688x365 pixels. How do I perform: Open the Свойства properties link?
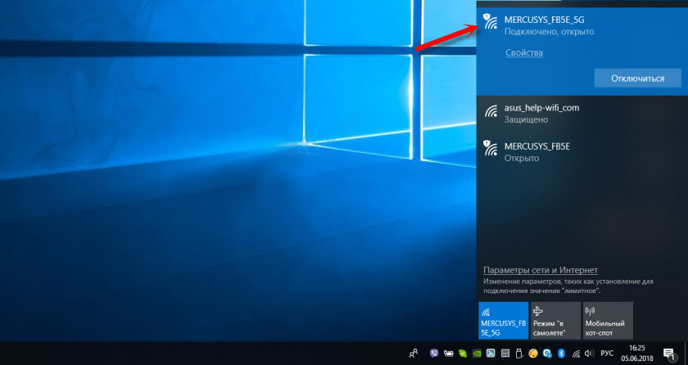tap(523, 52)
